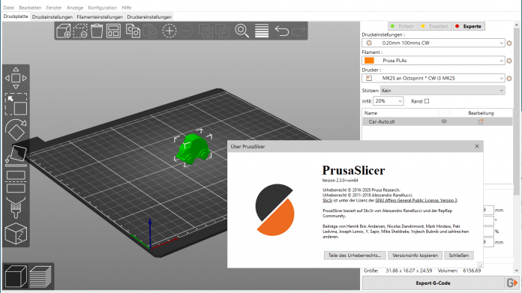Open the Infill 20% dropdown

tap(388, 101)
